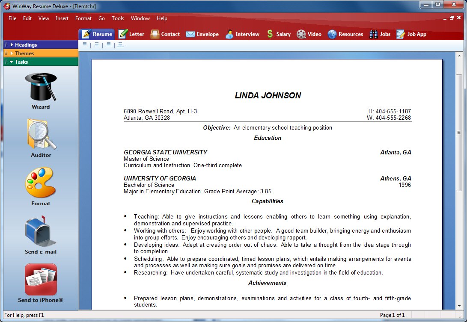Click the vertical scrollbar down arrow
The height and width of the screenshot is (322, 467).
click(x=459, y=306)
